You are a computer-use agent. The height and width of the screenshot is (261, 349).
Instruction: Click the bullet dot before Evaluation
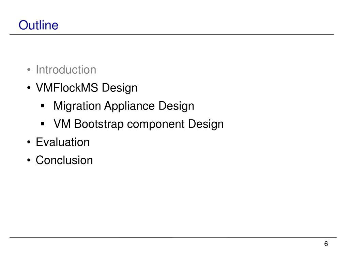29,142
